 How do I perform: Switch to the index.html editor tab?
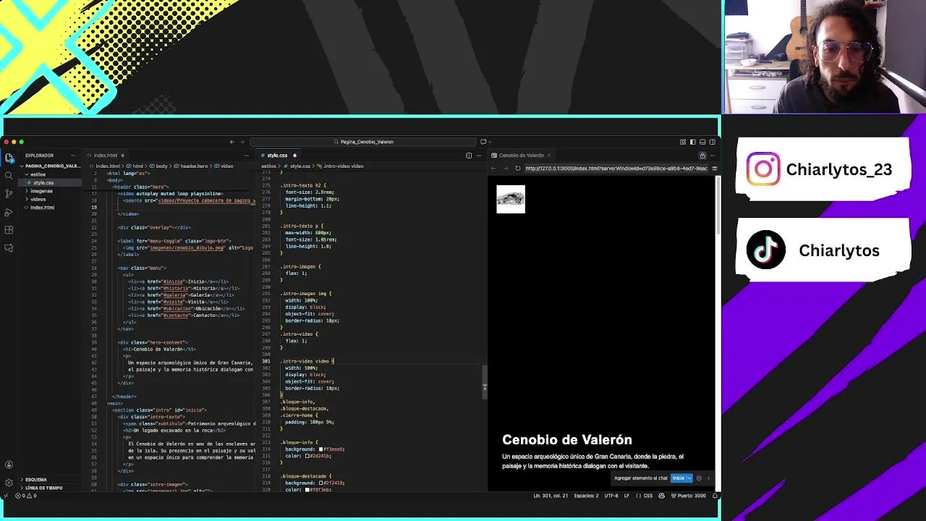click(x=106, y=155)
